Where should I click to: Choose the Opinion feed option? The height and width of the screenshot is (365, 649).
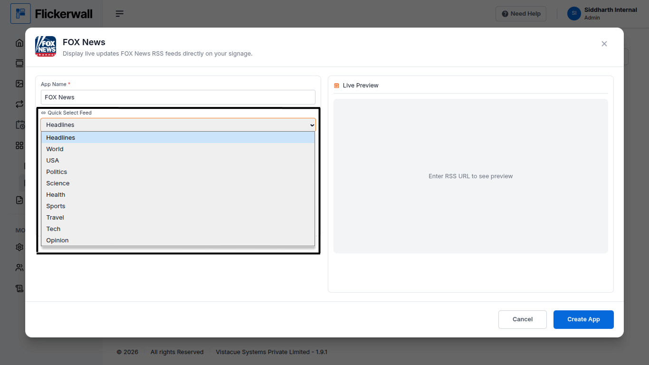click(178, 240)
